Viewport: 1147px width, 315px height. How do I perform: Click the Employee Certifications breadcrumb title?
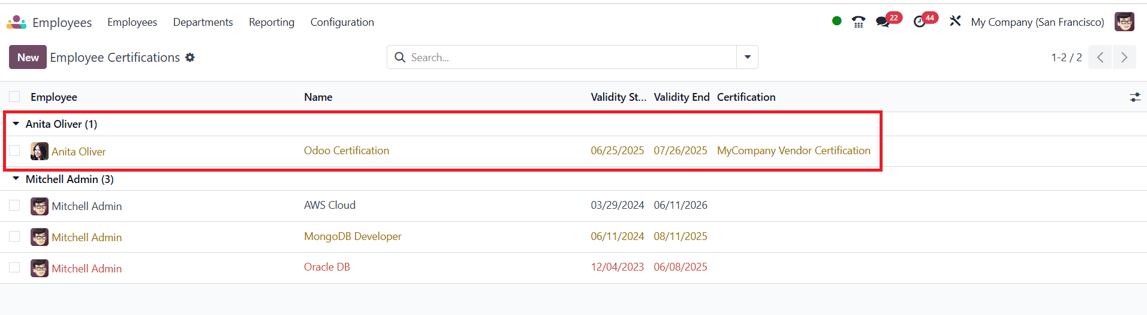[x=115, y=58]
